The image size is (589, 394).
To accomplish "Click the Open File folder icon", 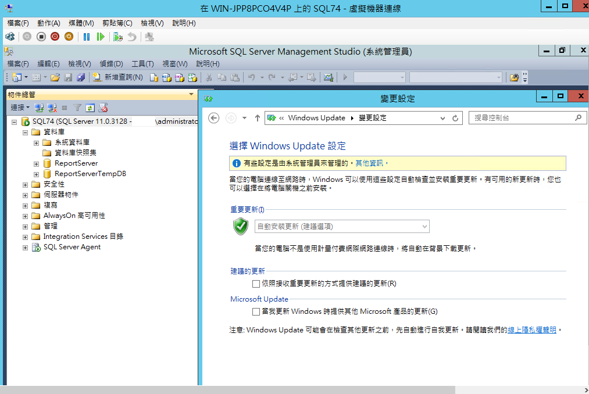I will click(55, 77).
